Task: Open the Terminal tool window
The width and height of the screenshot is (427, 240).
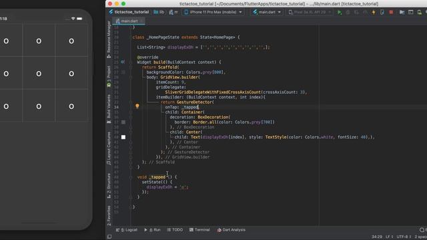Action: [199, 230]
